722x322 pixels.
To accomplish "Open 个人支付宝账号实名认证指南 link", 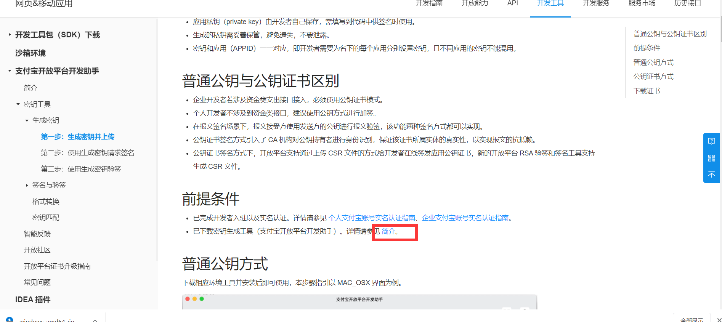I will click(372, 218).
